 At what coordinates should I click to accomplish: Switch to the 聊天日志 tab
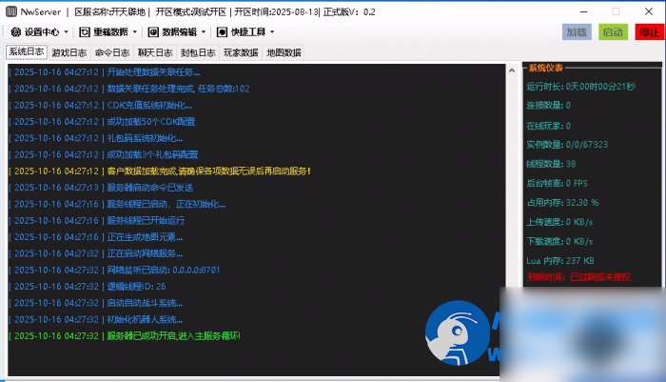[x=155, y=52]
